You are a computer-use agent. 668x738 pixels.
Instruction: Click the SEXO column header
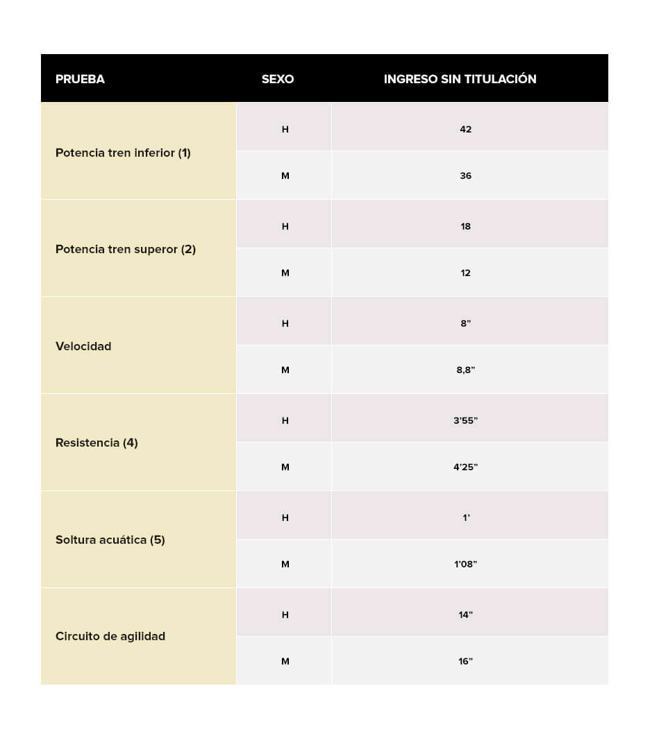tap(278, 79)
